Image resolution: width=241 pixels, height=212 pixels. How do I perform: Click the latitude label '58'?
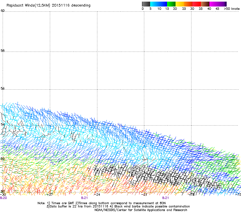(3, 51)
